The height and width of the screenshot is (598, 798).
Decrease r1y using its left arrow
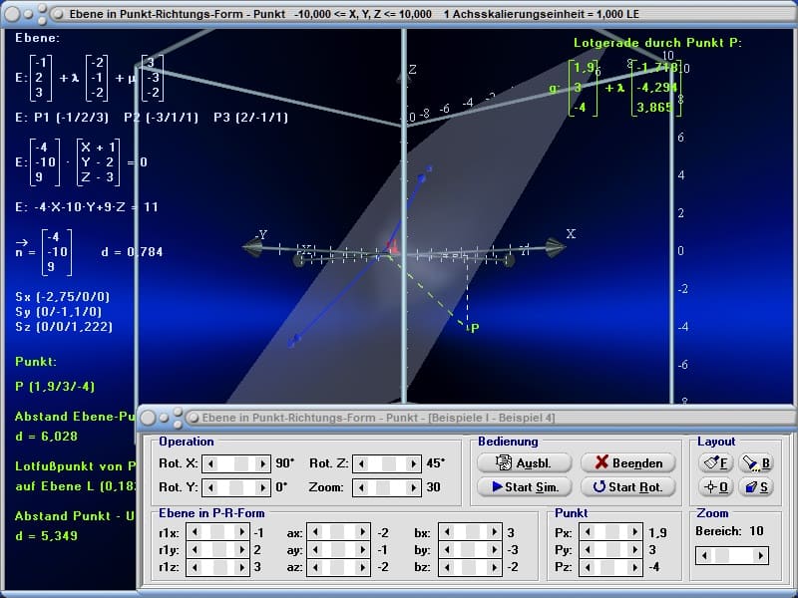click(x=195, y=550)
